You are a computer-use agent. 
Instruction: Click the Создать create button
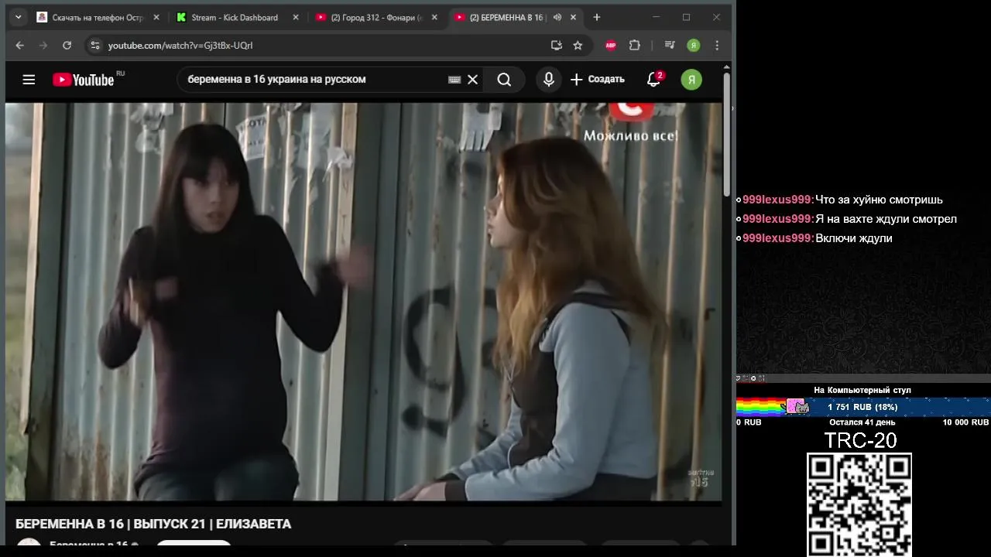(x=598, y=80)
